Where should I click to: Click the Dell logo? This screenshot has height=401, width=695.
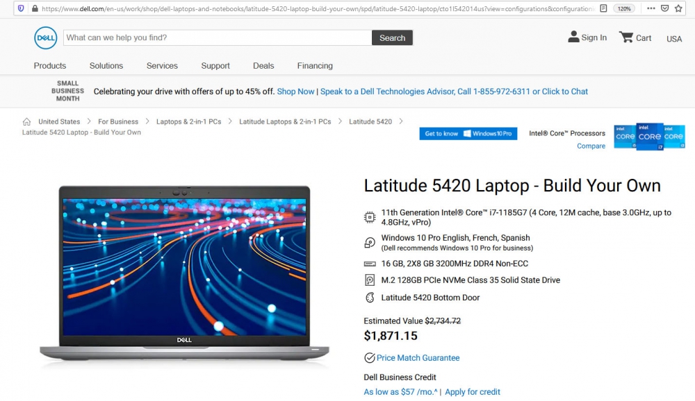pos(46,37)
